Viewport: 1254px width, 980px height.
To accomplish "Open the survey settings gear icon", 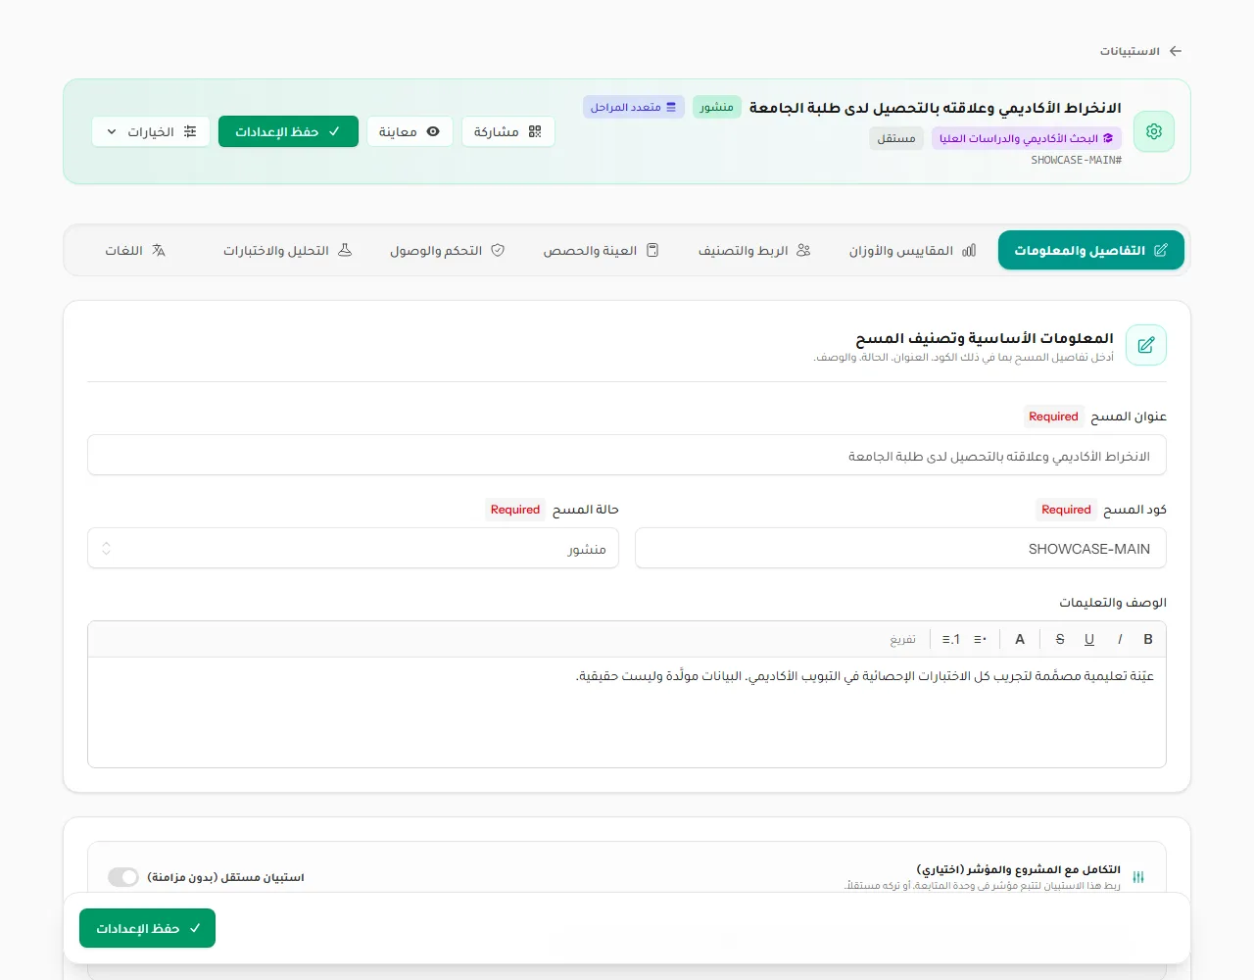I will tap(1154, 131).
